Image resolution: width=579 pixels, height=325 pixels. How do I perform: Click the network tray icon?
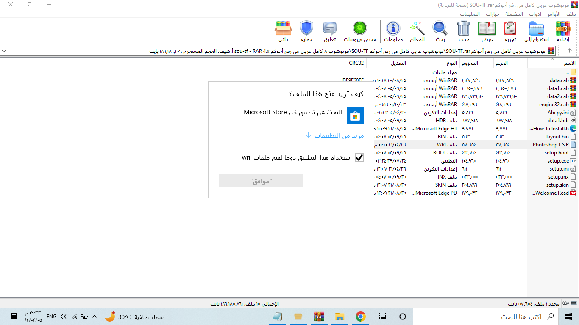[75, 317]
